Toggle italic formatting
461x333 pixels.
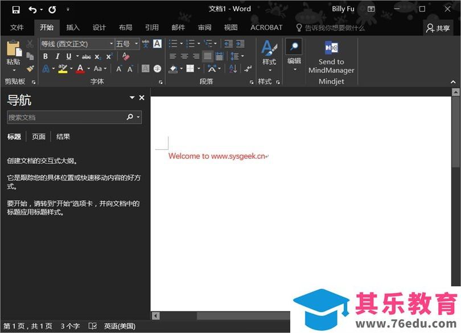click(x=57, y=56)
